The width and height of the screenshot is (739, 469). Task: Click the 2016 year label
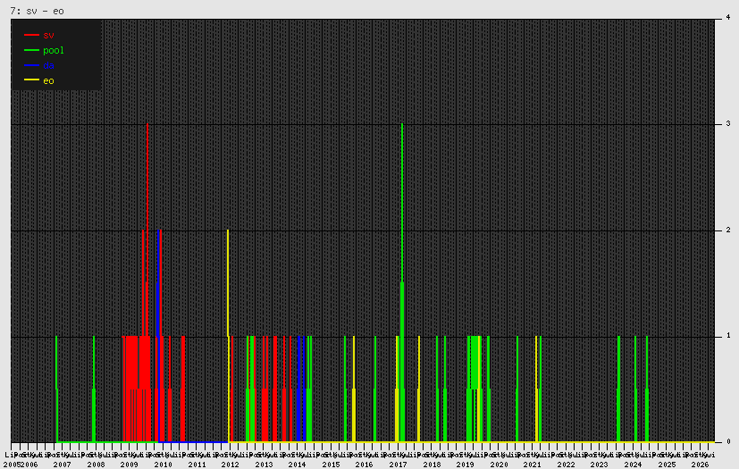point(365,465)
